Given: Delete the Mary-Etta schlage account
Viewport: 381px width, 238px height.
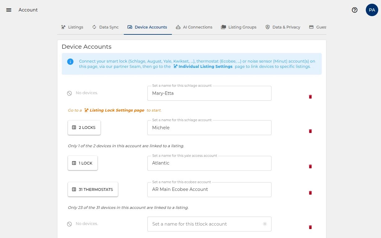Looking at the screenshot, I should [x=310, y=97].
